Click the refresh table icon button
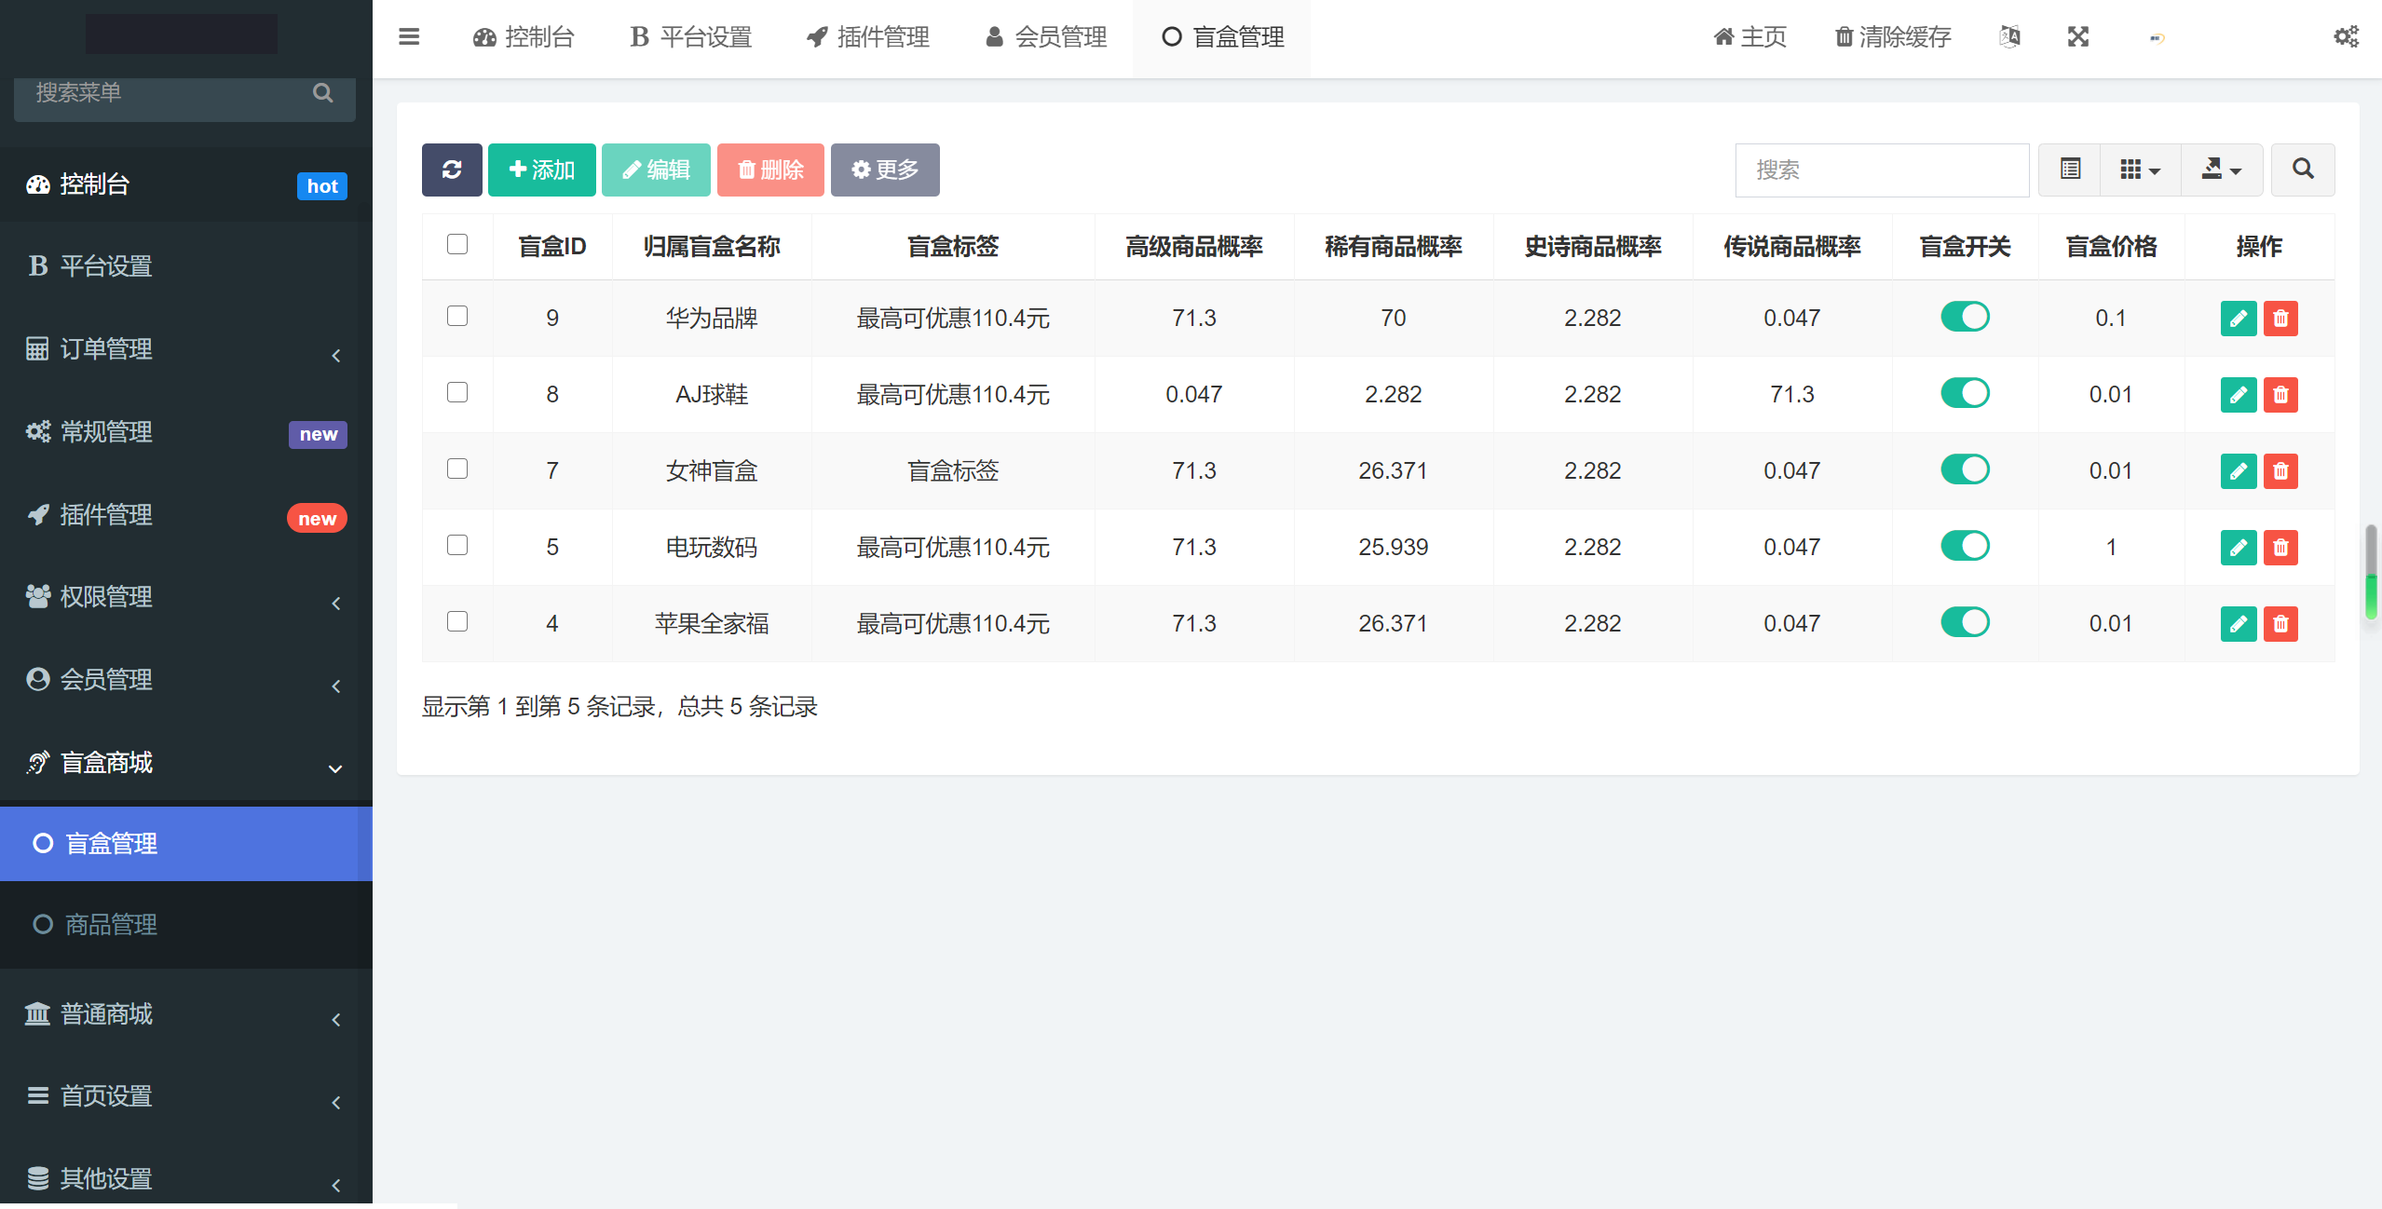Screen dimensions: 2382x1209 [452, 170]
